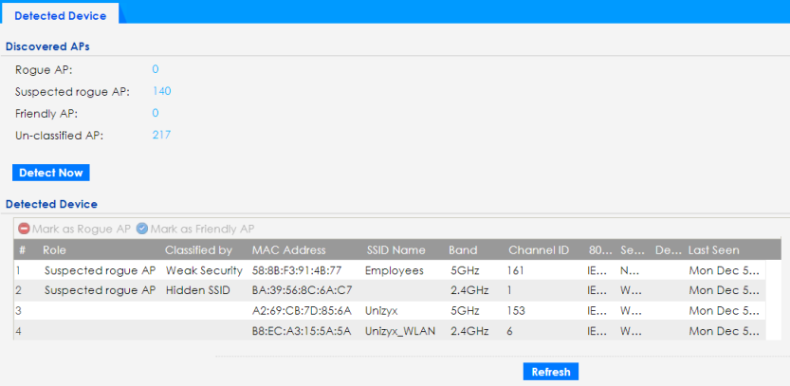Click the Rogue AP count value

155,69
